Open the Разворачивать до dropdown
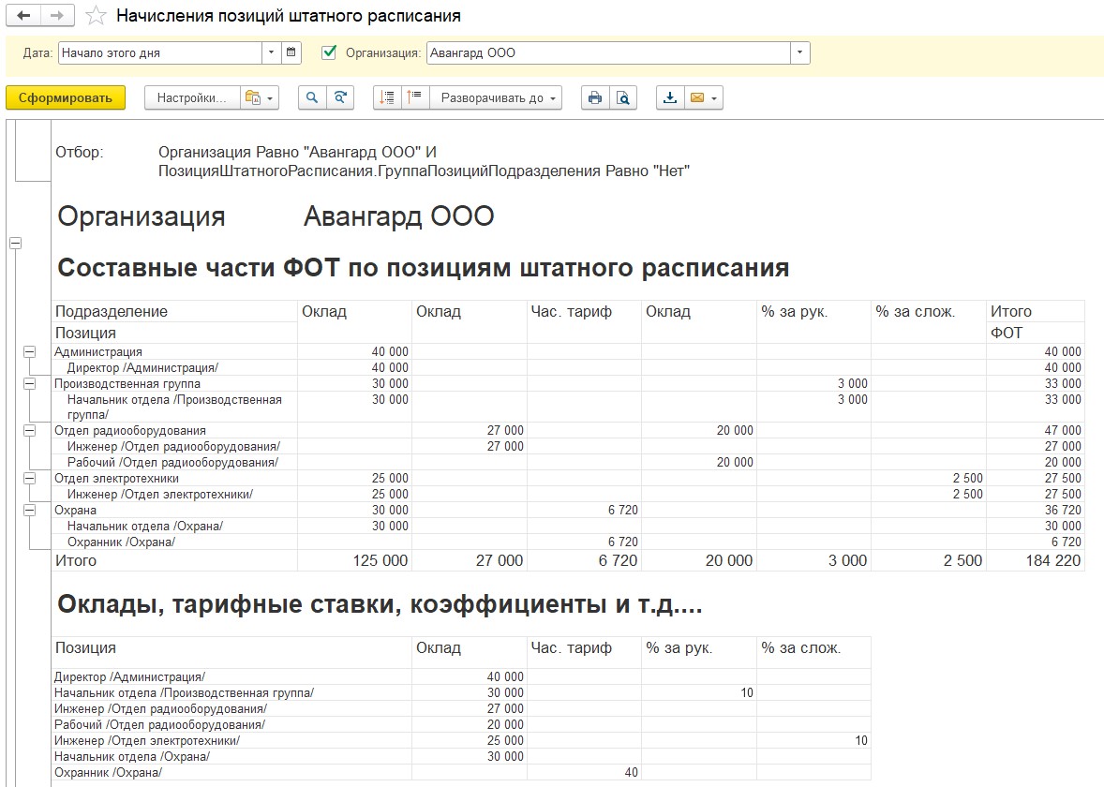 pos(496,97)
